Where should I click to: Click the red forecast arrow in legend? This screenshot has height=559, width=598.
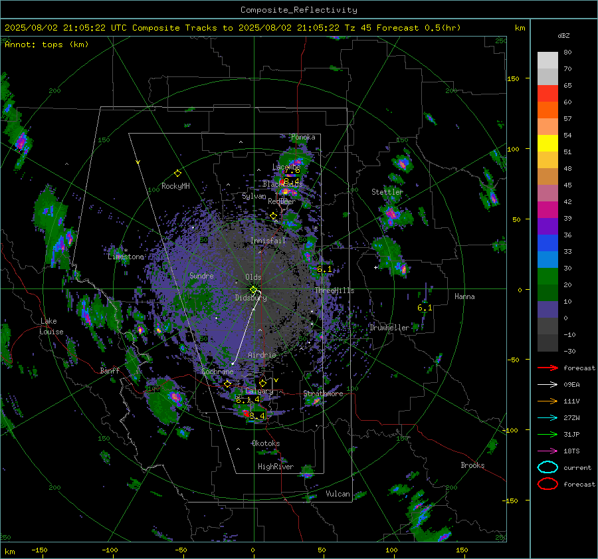tap(548, 368)
